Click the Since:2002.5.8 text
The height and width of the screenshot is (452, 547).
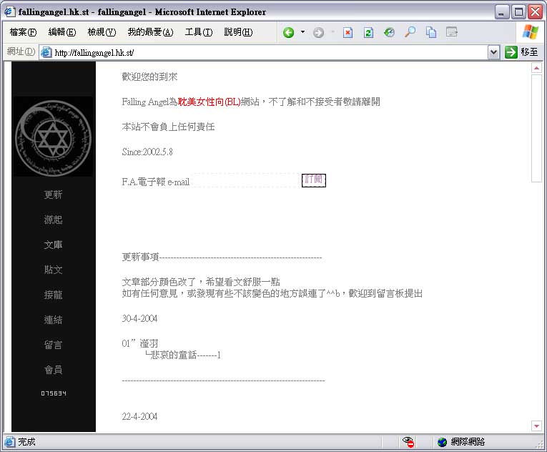(147, 152)
